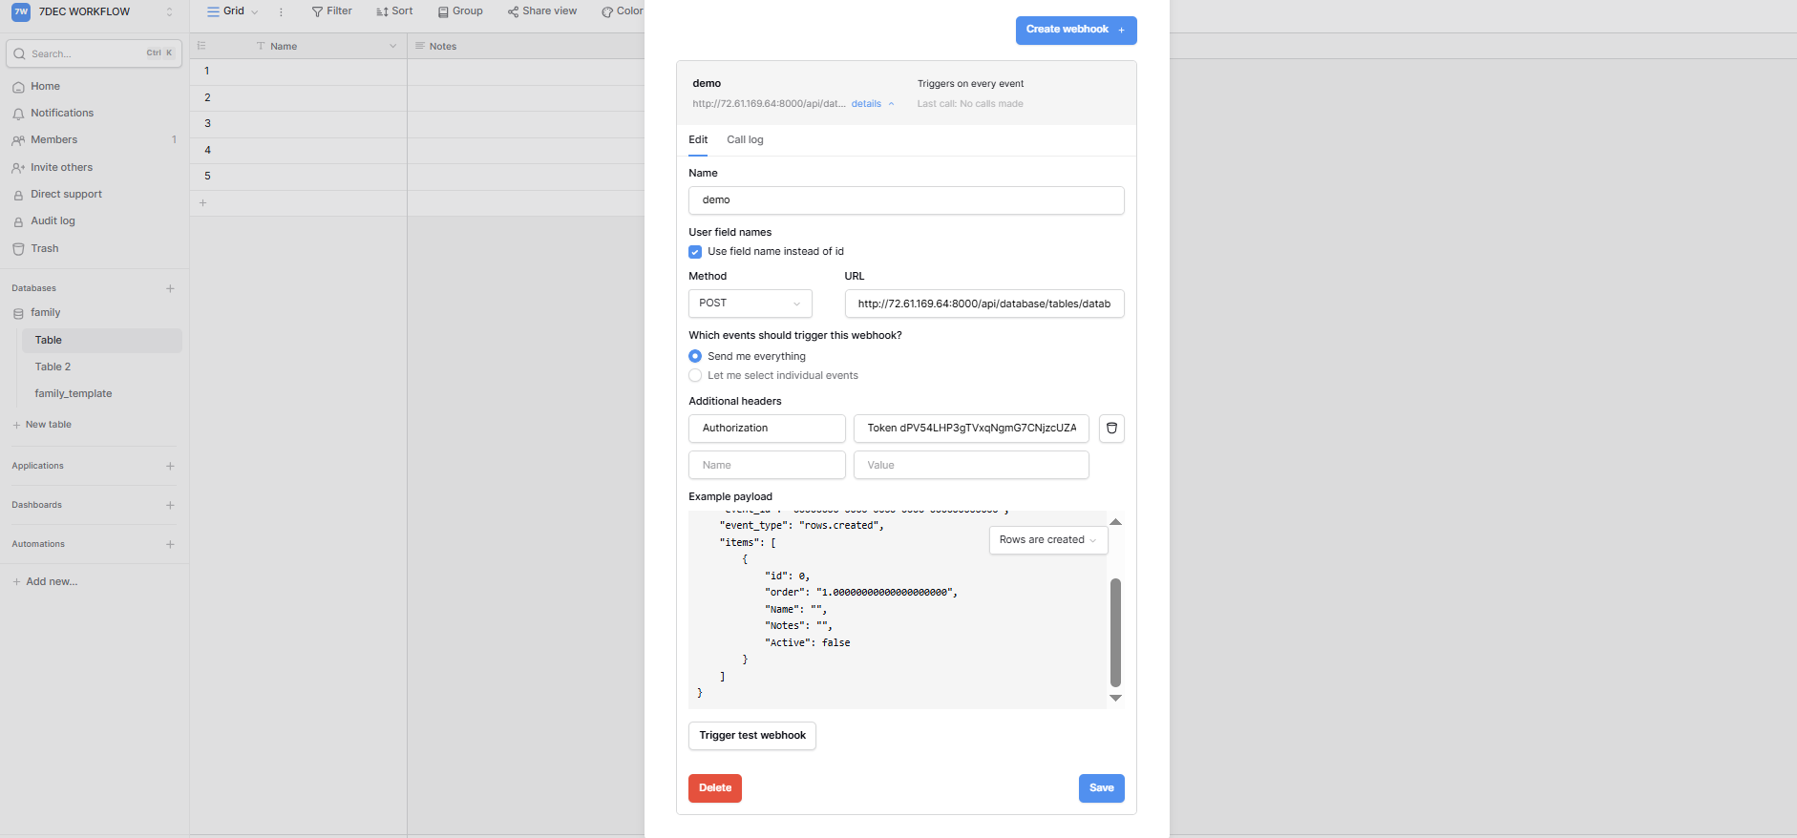Viewport: 1797px width, 838px height.
Task: Click the example payload scrollbar thumb
Action: (x=1115, y=632)
